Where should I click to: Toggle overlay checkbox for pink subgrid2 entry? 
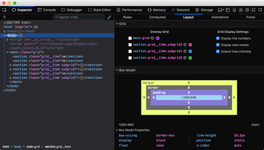(130, 45)
